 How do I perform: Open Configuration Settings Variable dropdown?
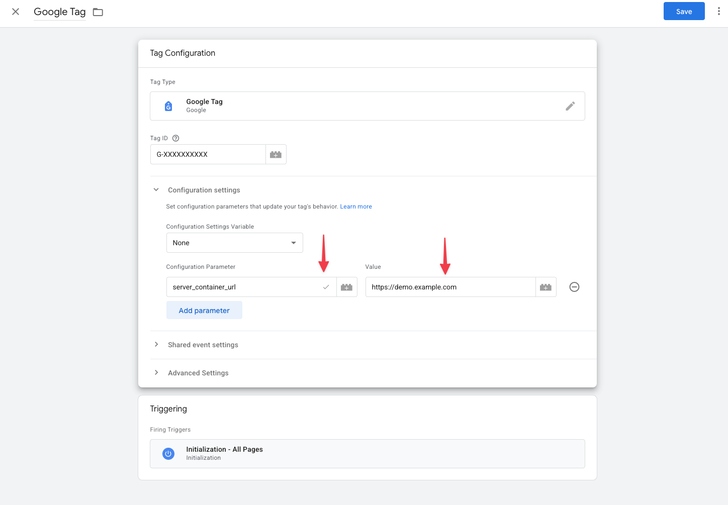235,243
